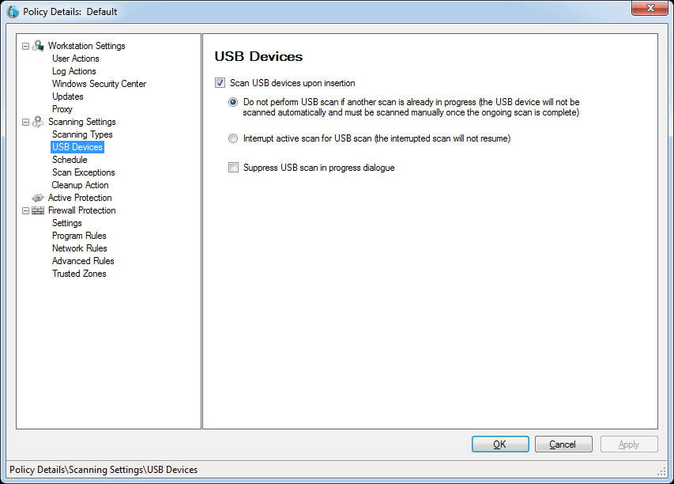Viewport: 674px width, 484px height.
Task: Toggle Scan USB devices upon insertion checkbox
Action: click(220, 83)
